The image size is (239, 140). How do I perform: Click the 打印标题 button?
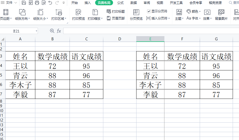tap(116, 11)
